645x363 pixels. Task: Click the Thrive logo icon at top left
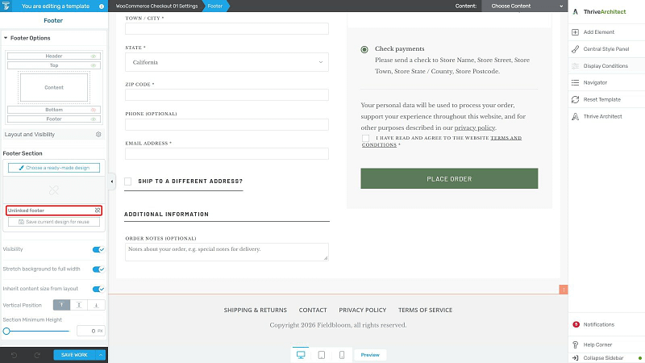coord(6,6)
